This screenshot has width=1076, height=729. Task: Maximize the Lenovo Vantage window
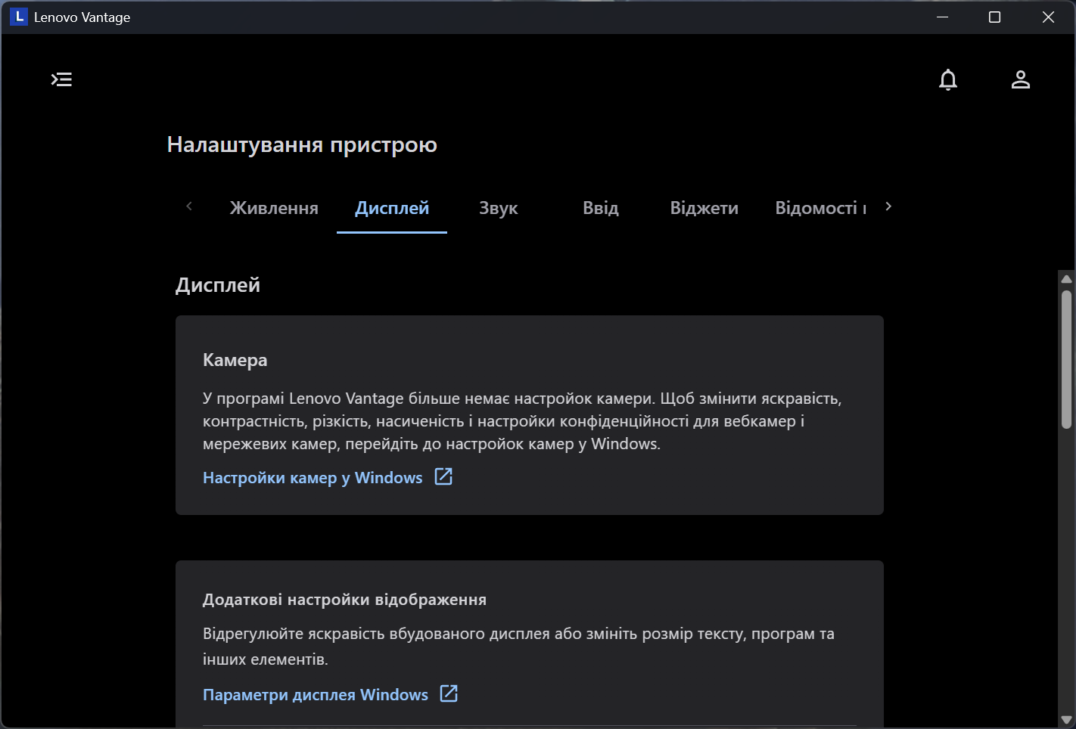tap(995, 17)
